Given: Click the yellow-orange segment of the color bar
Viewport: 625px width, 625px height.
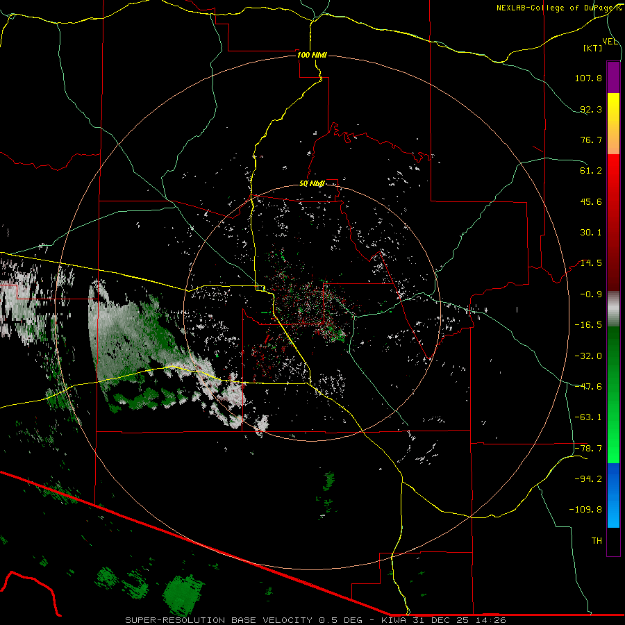Looking at the screenshot, I should pyautogui.click(x=613, y=124).
